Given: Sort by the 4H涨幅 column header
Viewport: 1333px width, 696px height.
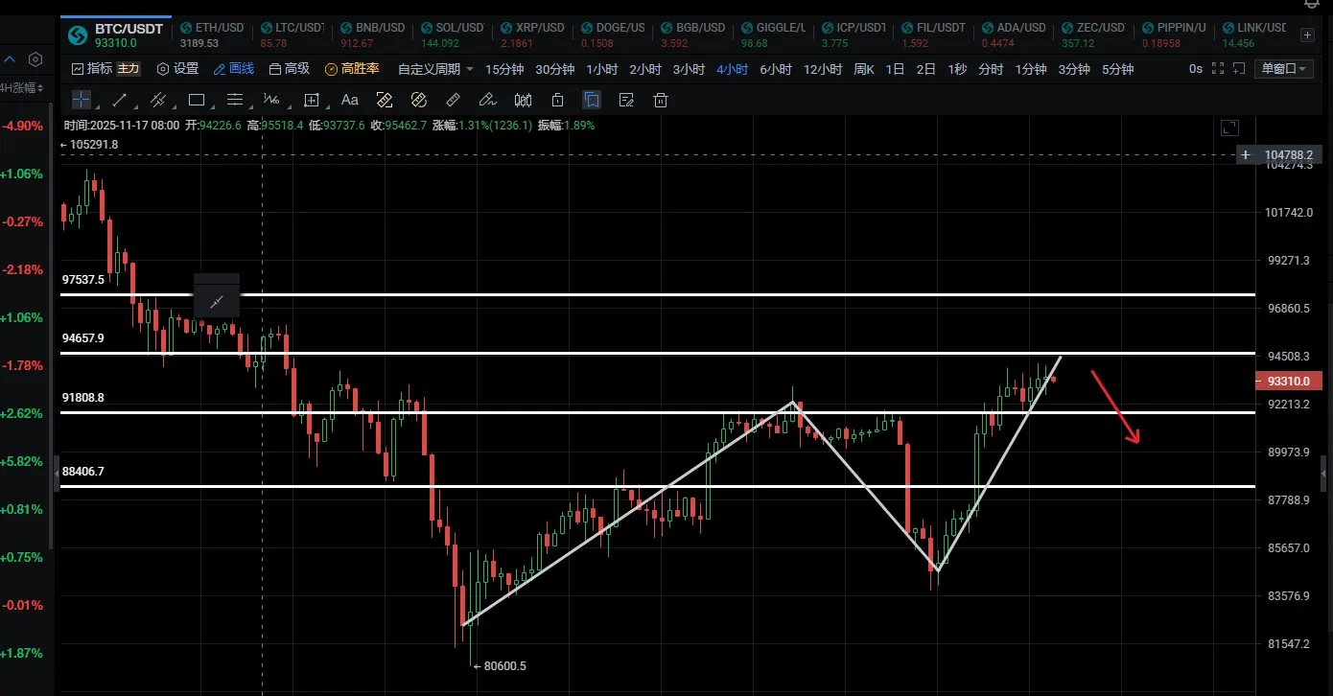Looking at the screenshot, I should click(22, 88).
